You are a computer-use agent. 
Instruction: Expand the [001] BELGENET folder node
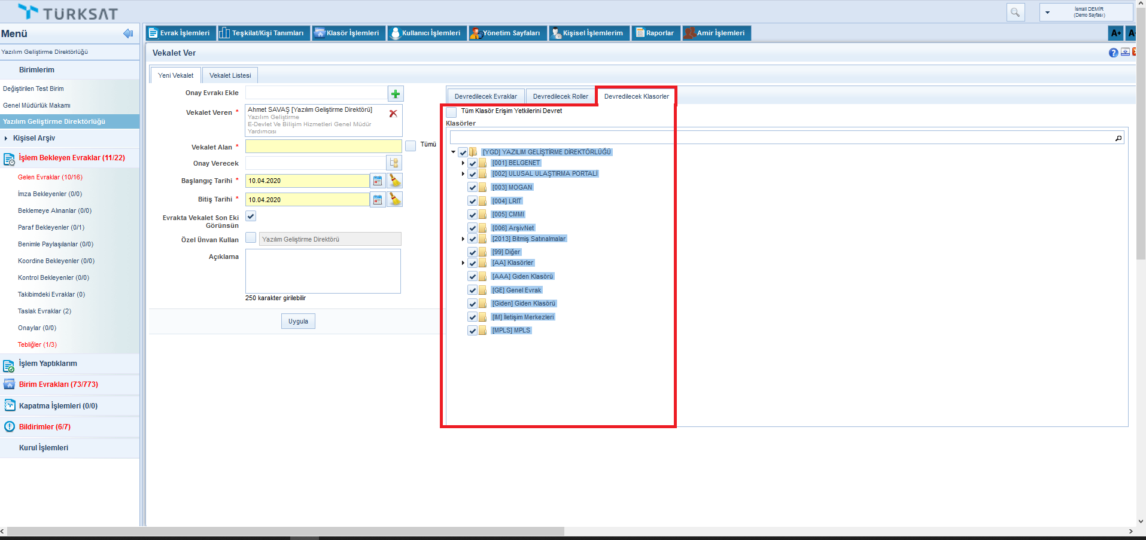[x=463, y=163]
